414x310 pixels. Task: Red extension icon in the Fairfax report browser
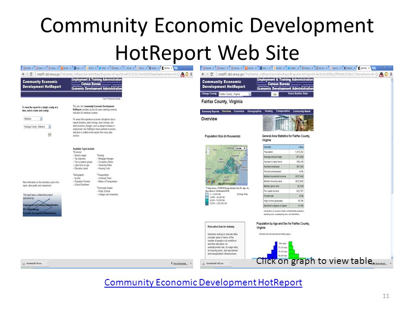pos(381,74)
